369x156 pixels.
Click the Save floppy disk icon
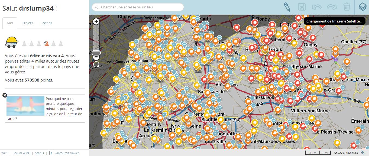click(x=302, y=7)
